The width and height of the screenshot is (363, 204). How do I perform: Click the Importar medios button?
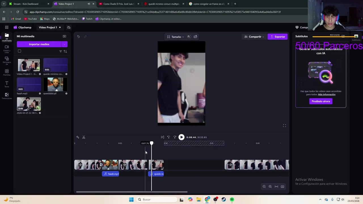39,44
